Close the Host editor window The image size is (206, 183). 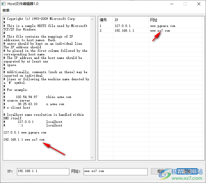(199, 4)
